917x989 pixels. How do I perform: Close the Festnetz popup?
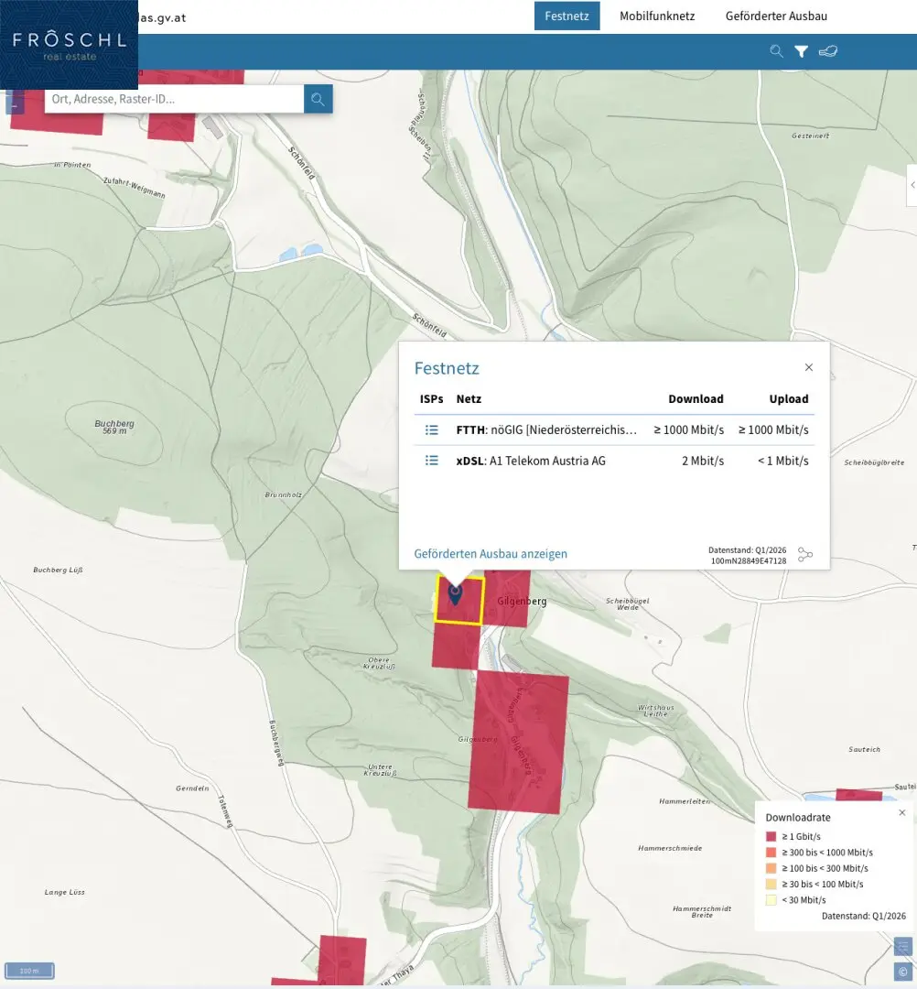click(809, 367)
